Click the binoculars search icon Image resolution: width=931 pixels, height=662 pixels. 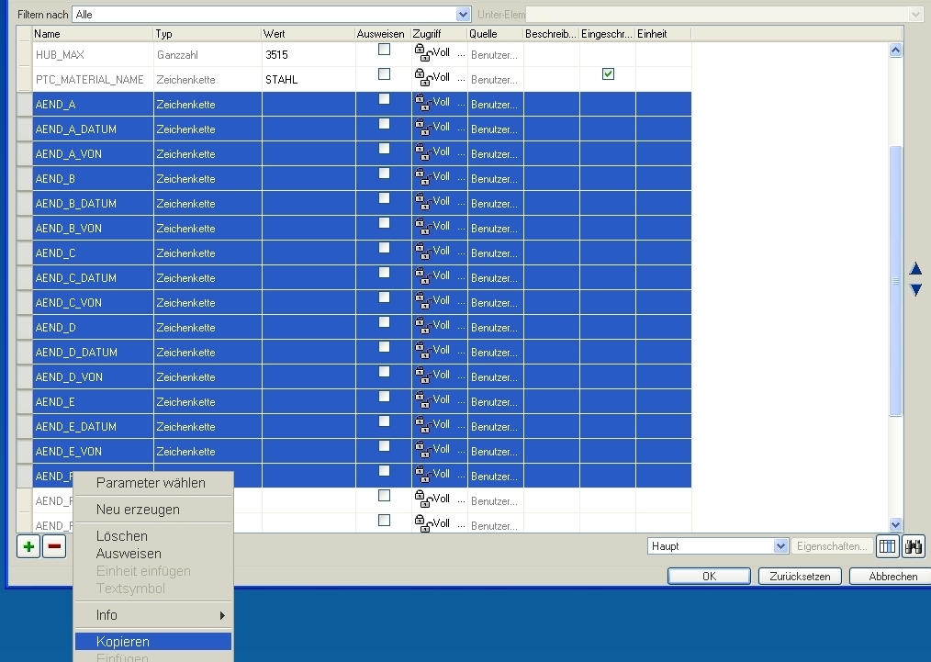914,547
